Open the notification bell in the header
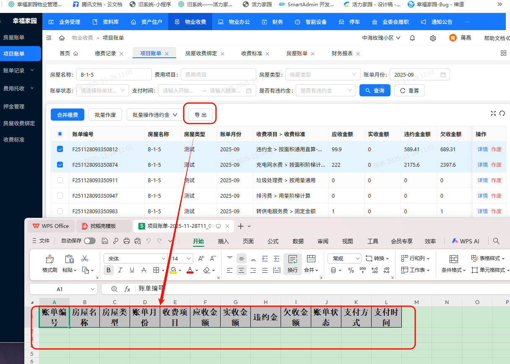The height and width of the screenshot is (364, 510). 412,38
